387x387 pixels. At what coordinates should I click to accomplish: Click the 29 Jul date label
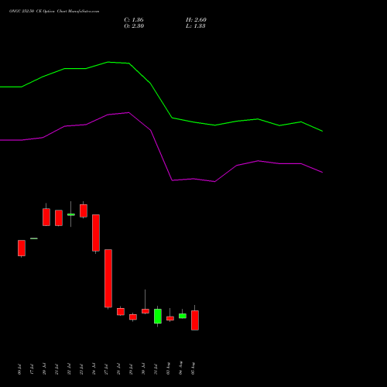tap(132, 369)
